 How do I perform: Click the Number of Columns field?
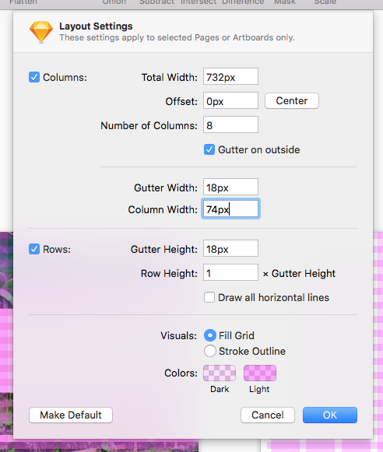[230, 124]
